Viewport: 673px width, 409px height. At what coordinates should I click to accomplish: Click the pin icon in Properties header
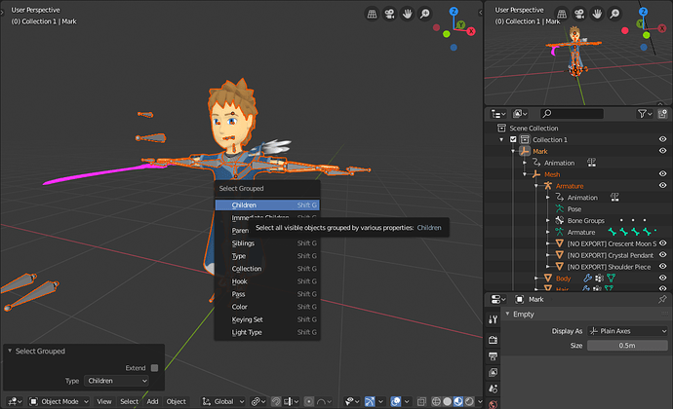pyautogui.click(x=661, y=299)
